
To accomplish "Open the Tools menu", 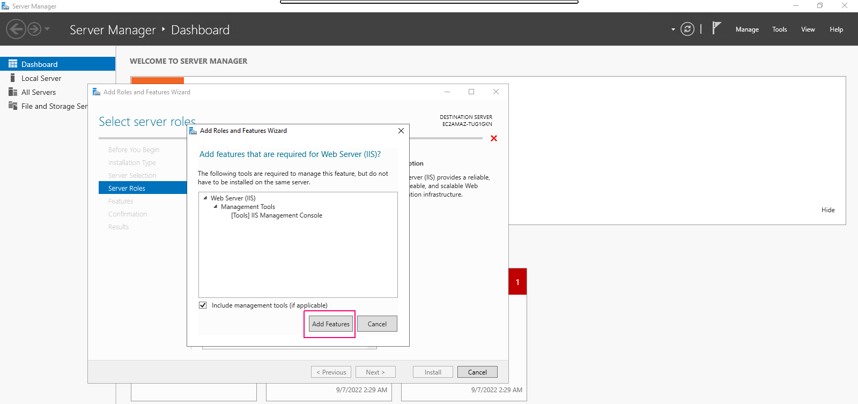I will click(x=780, y=29).
